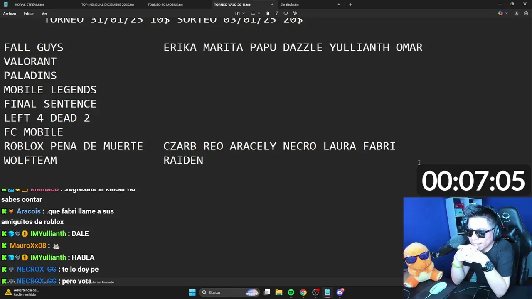Open taskbar app icon with red dot
This screenshot has width=532, height=299.
click(x=315, y=292)
